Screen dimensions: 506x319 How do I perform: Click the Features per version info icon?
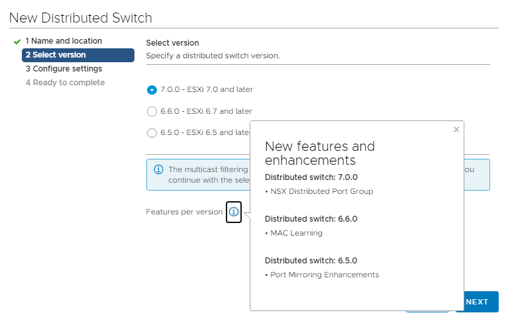coord(233,212)
